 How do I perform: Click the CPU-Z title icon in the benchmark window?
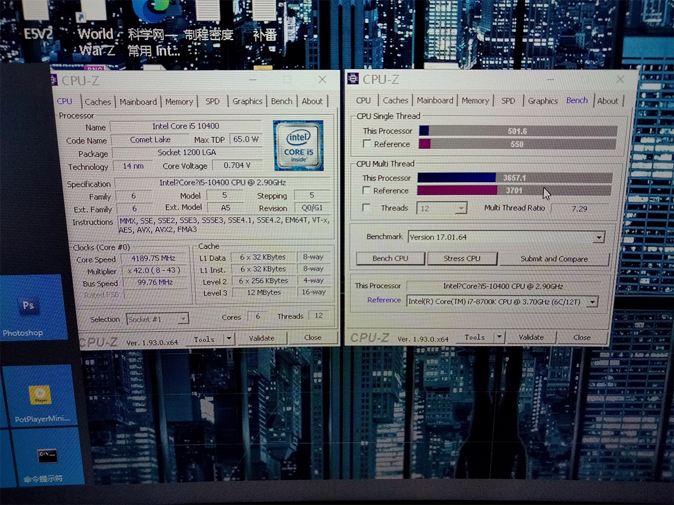(x=353, y=79)
